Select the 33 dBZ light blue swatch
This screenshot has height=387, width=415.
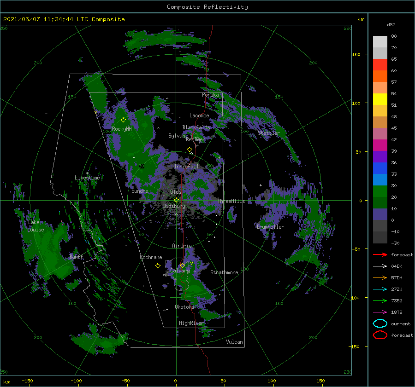click(380, 179)
